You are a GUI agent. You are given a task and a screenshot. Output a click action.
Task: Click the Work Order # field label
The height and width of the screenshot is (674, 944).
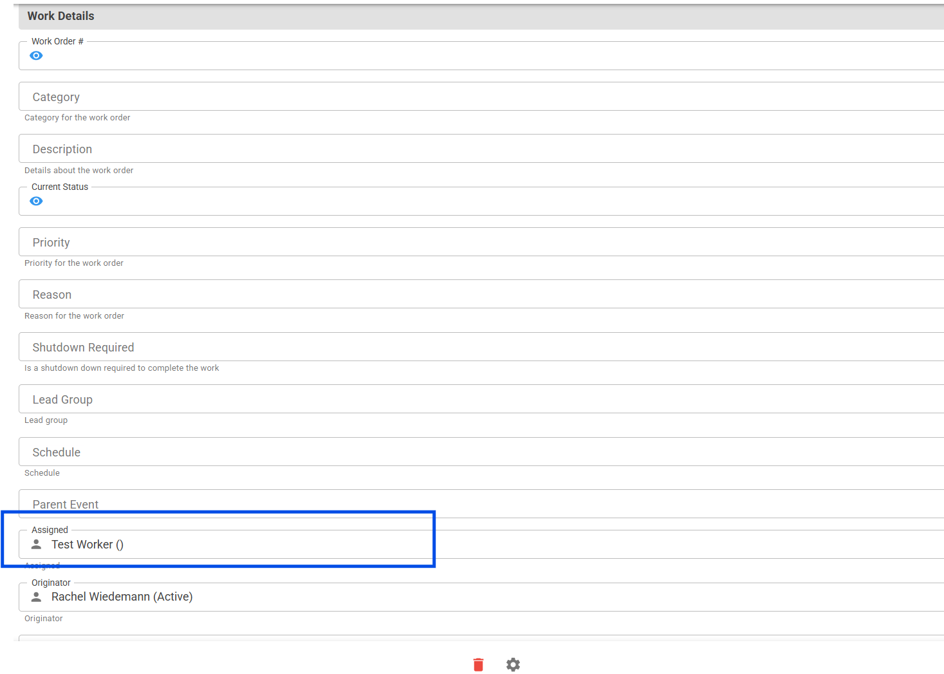pos(57,41)
